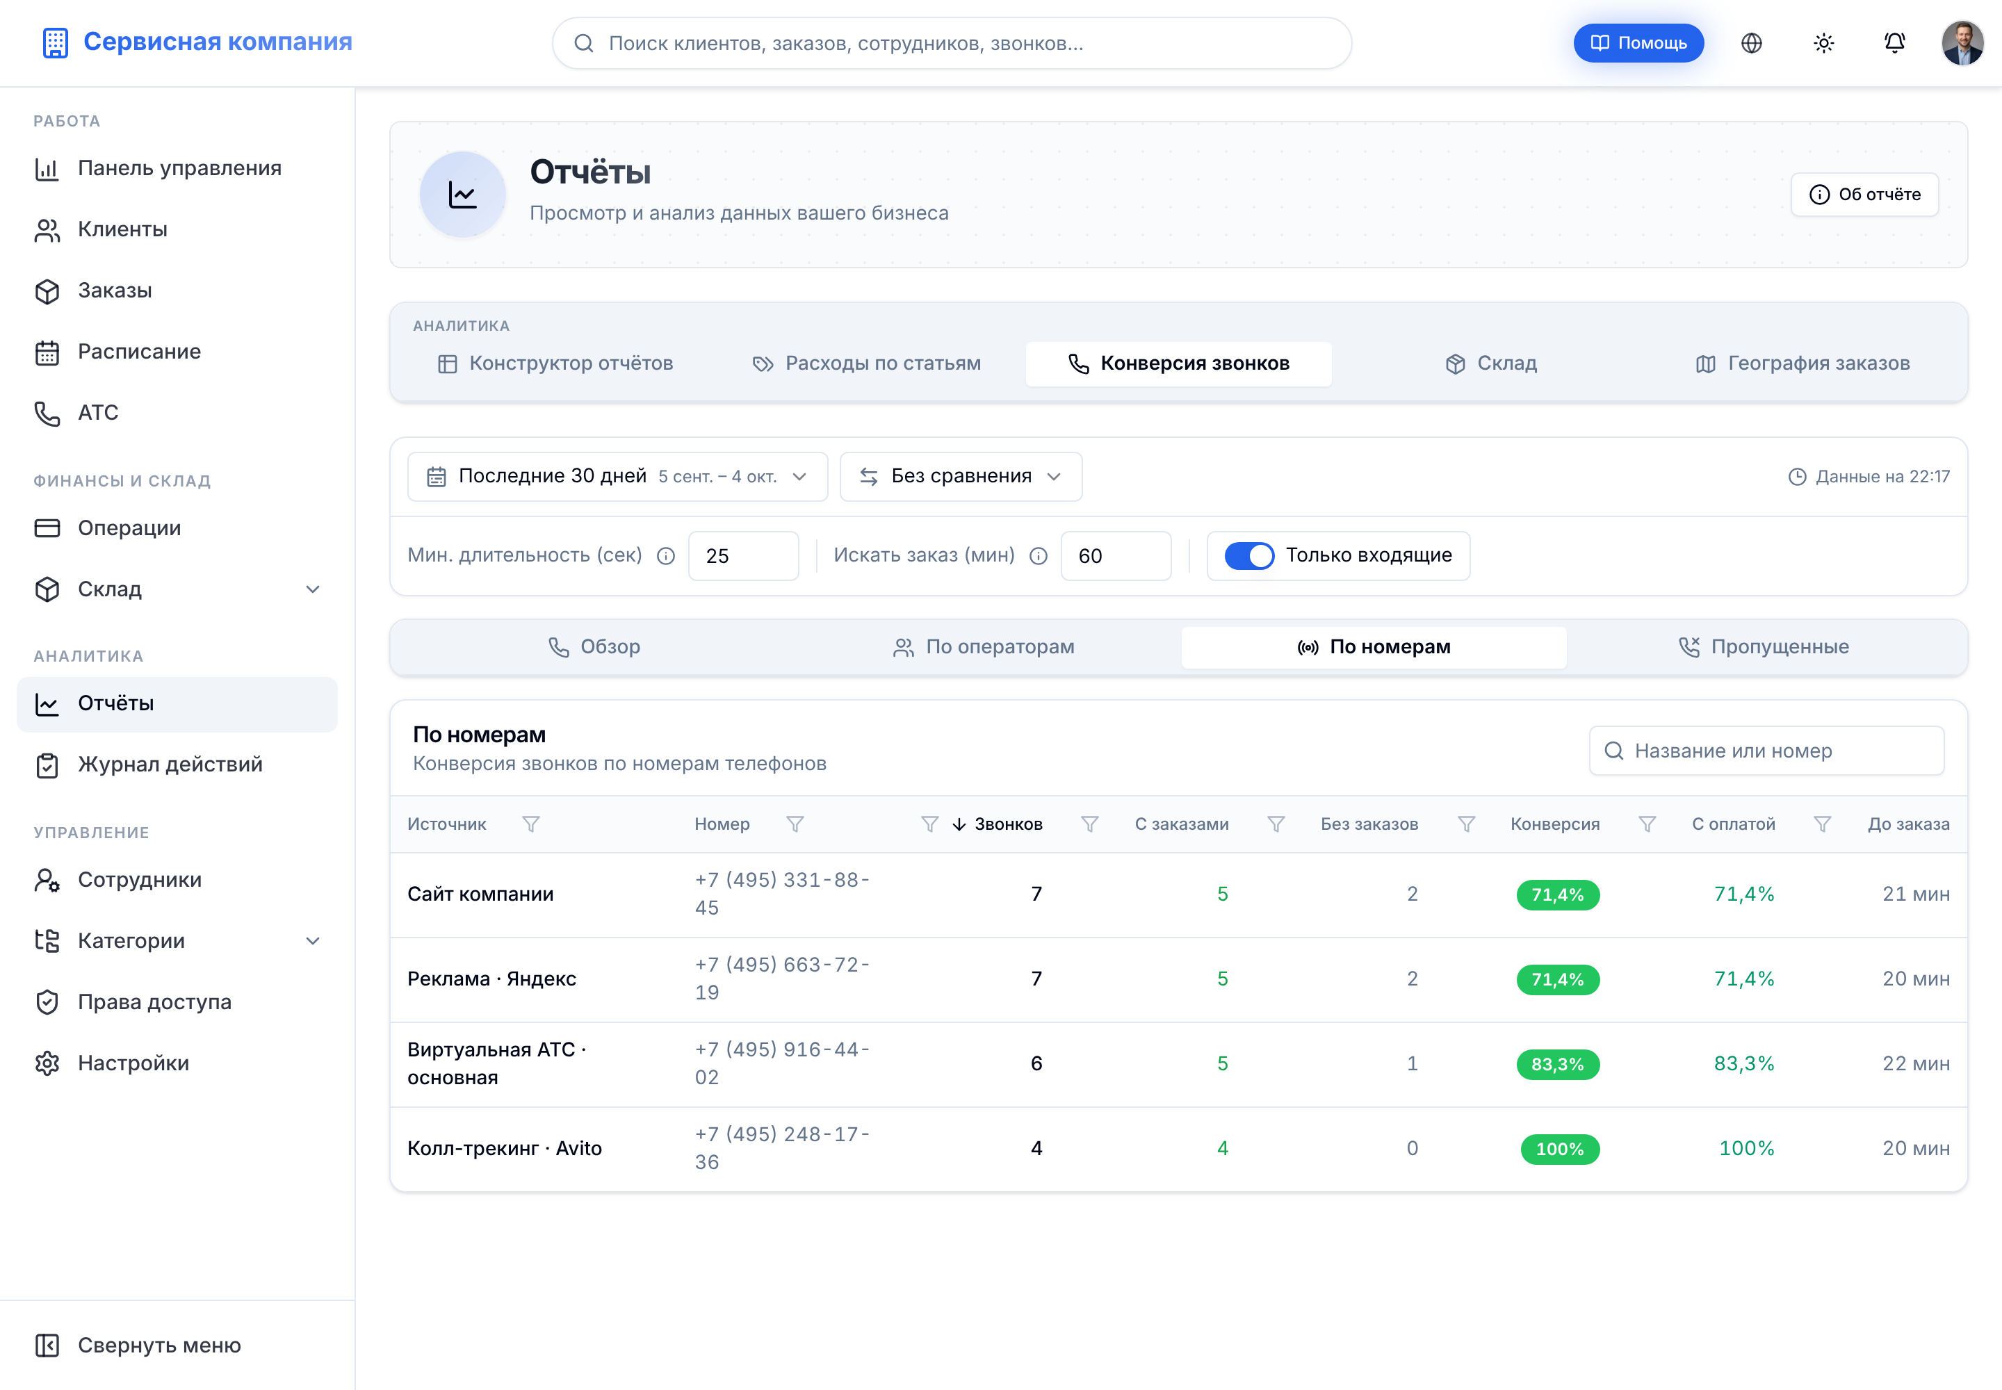The image size is (2002, 1390).
Task: Click the Об отчёте button
Action: click(x=1864, y=194)
